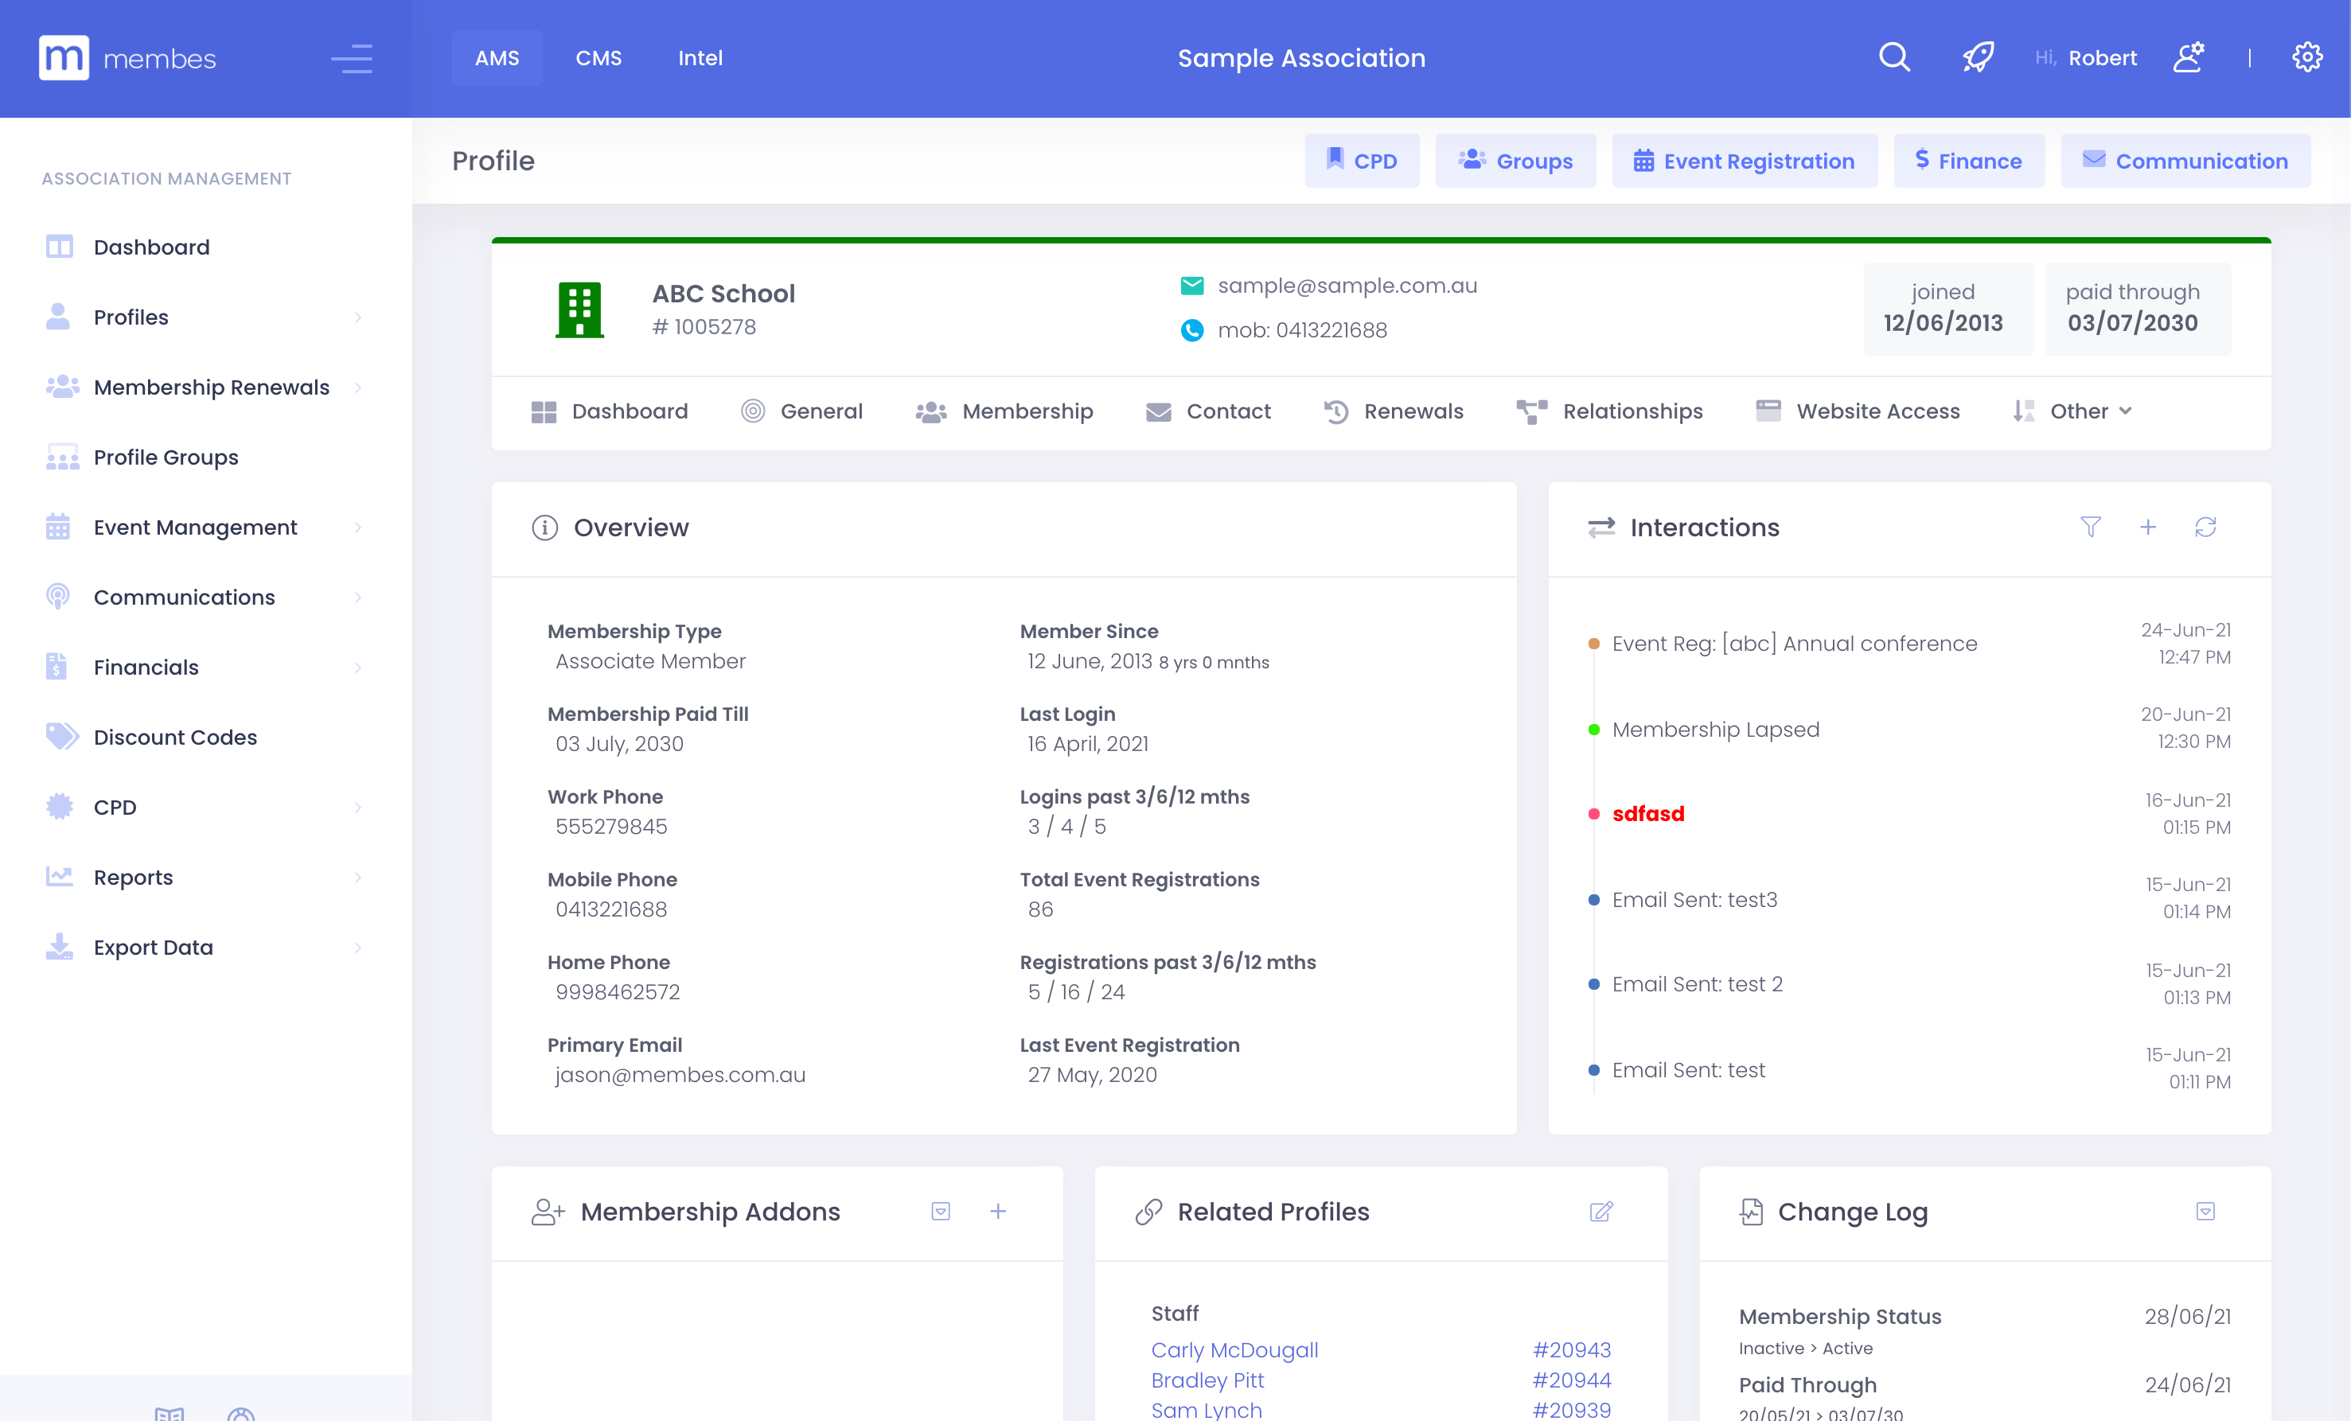Open the General profile tab
The width and height of the screenshot is (2351, 1421).
tap(801, 411)
